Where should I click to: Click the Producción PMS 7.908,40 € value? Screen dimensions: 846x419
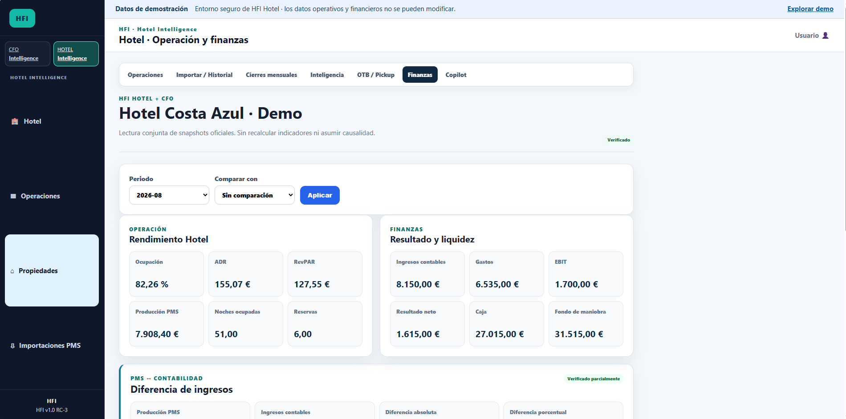tap(157, 334)
